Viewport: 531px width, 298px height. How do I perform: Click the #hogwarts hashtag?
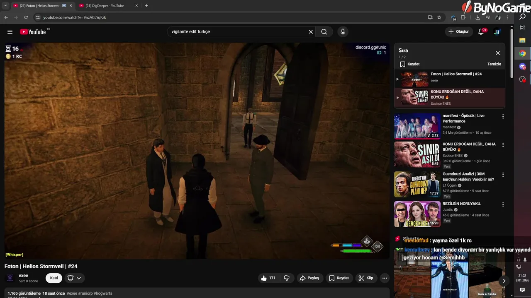[103, 293]
